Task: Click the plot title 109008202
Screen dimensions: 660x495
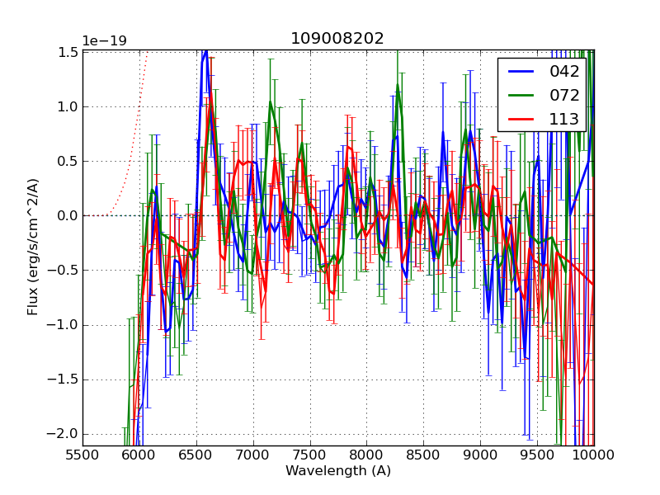Action: [x=337, y=39]
